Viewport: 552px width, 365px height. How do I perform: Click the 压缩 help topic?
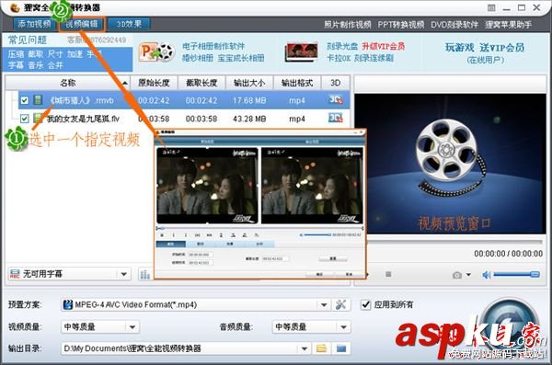(16, 54)
